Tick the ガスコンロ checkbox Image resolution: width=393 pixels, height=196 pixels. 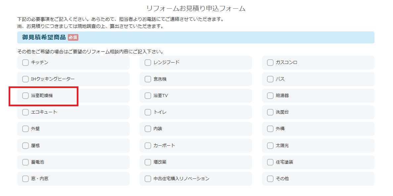(270, 63)
